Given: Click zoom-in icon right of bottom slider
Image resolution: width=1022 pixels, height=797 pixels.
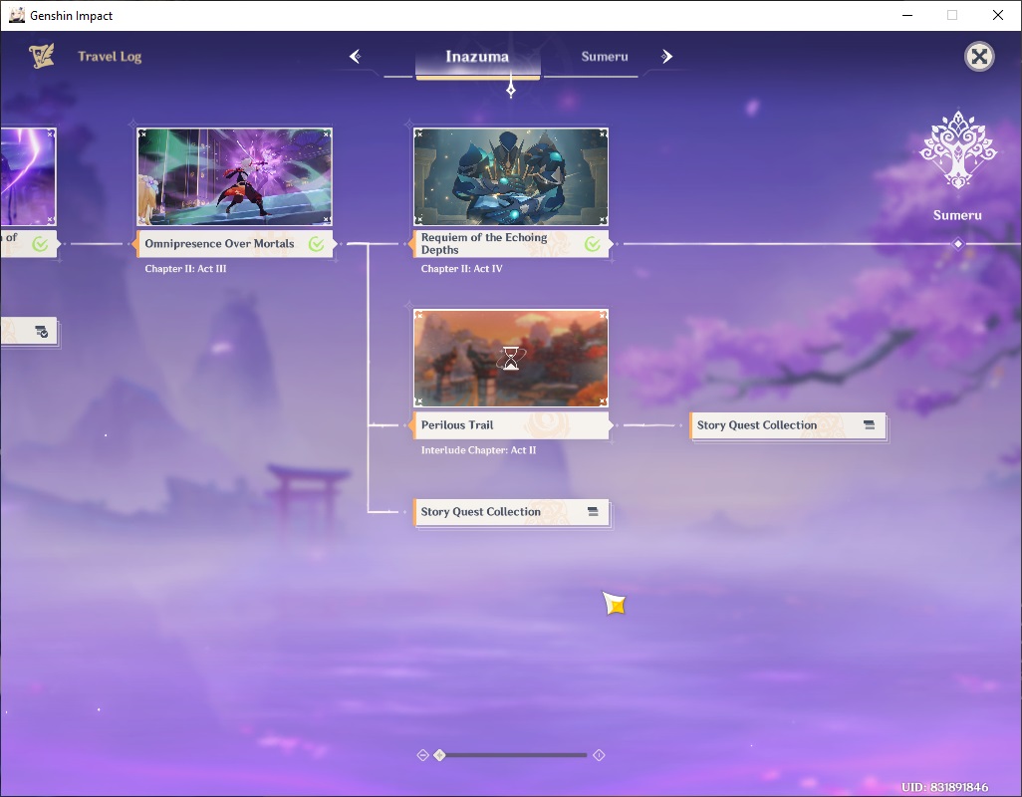Looking at the screenshot, I should 599,755.
